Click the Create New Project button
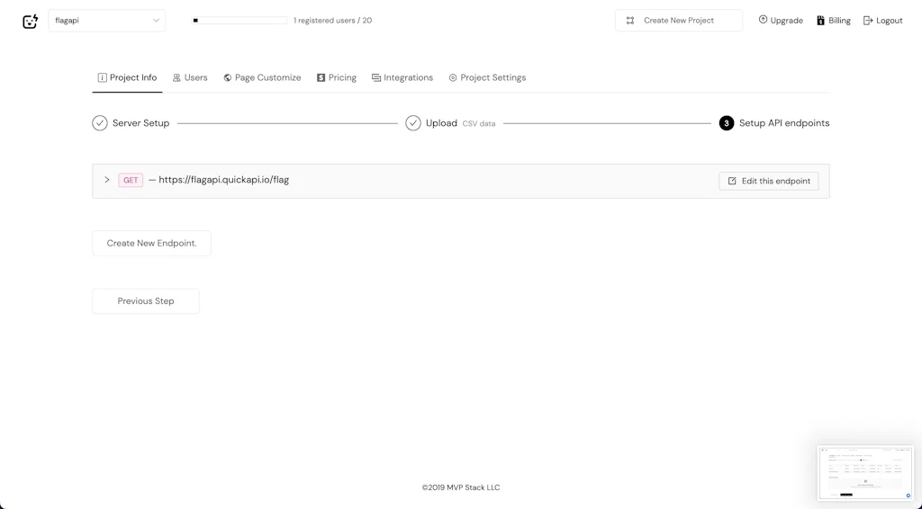This screenshot has height=509, width=922. point(679,21)
